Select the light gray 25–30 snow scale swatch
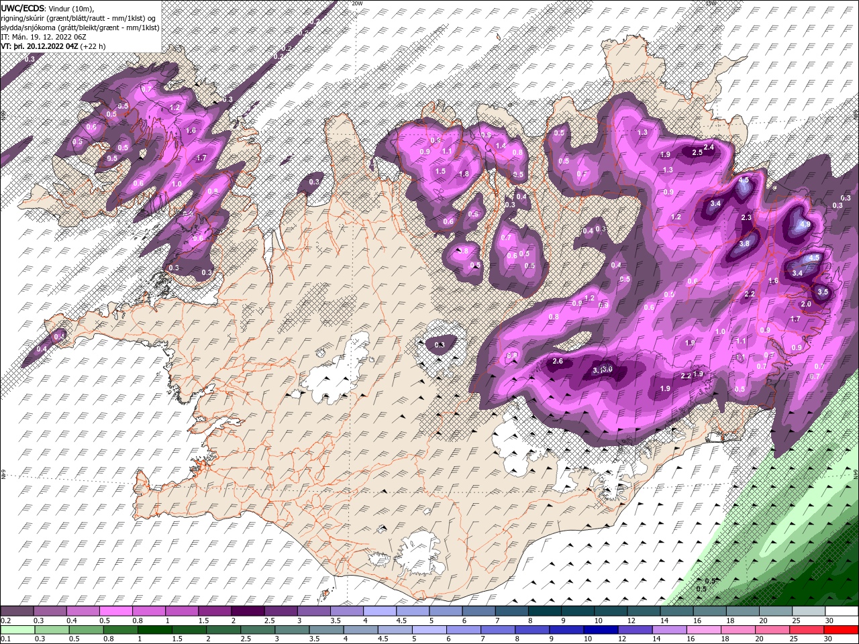Viewport: 859px width, 644px height. point(807,611)
